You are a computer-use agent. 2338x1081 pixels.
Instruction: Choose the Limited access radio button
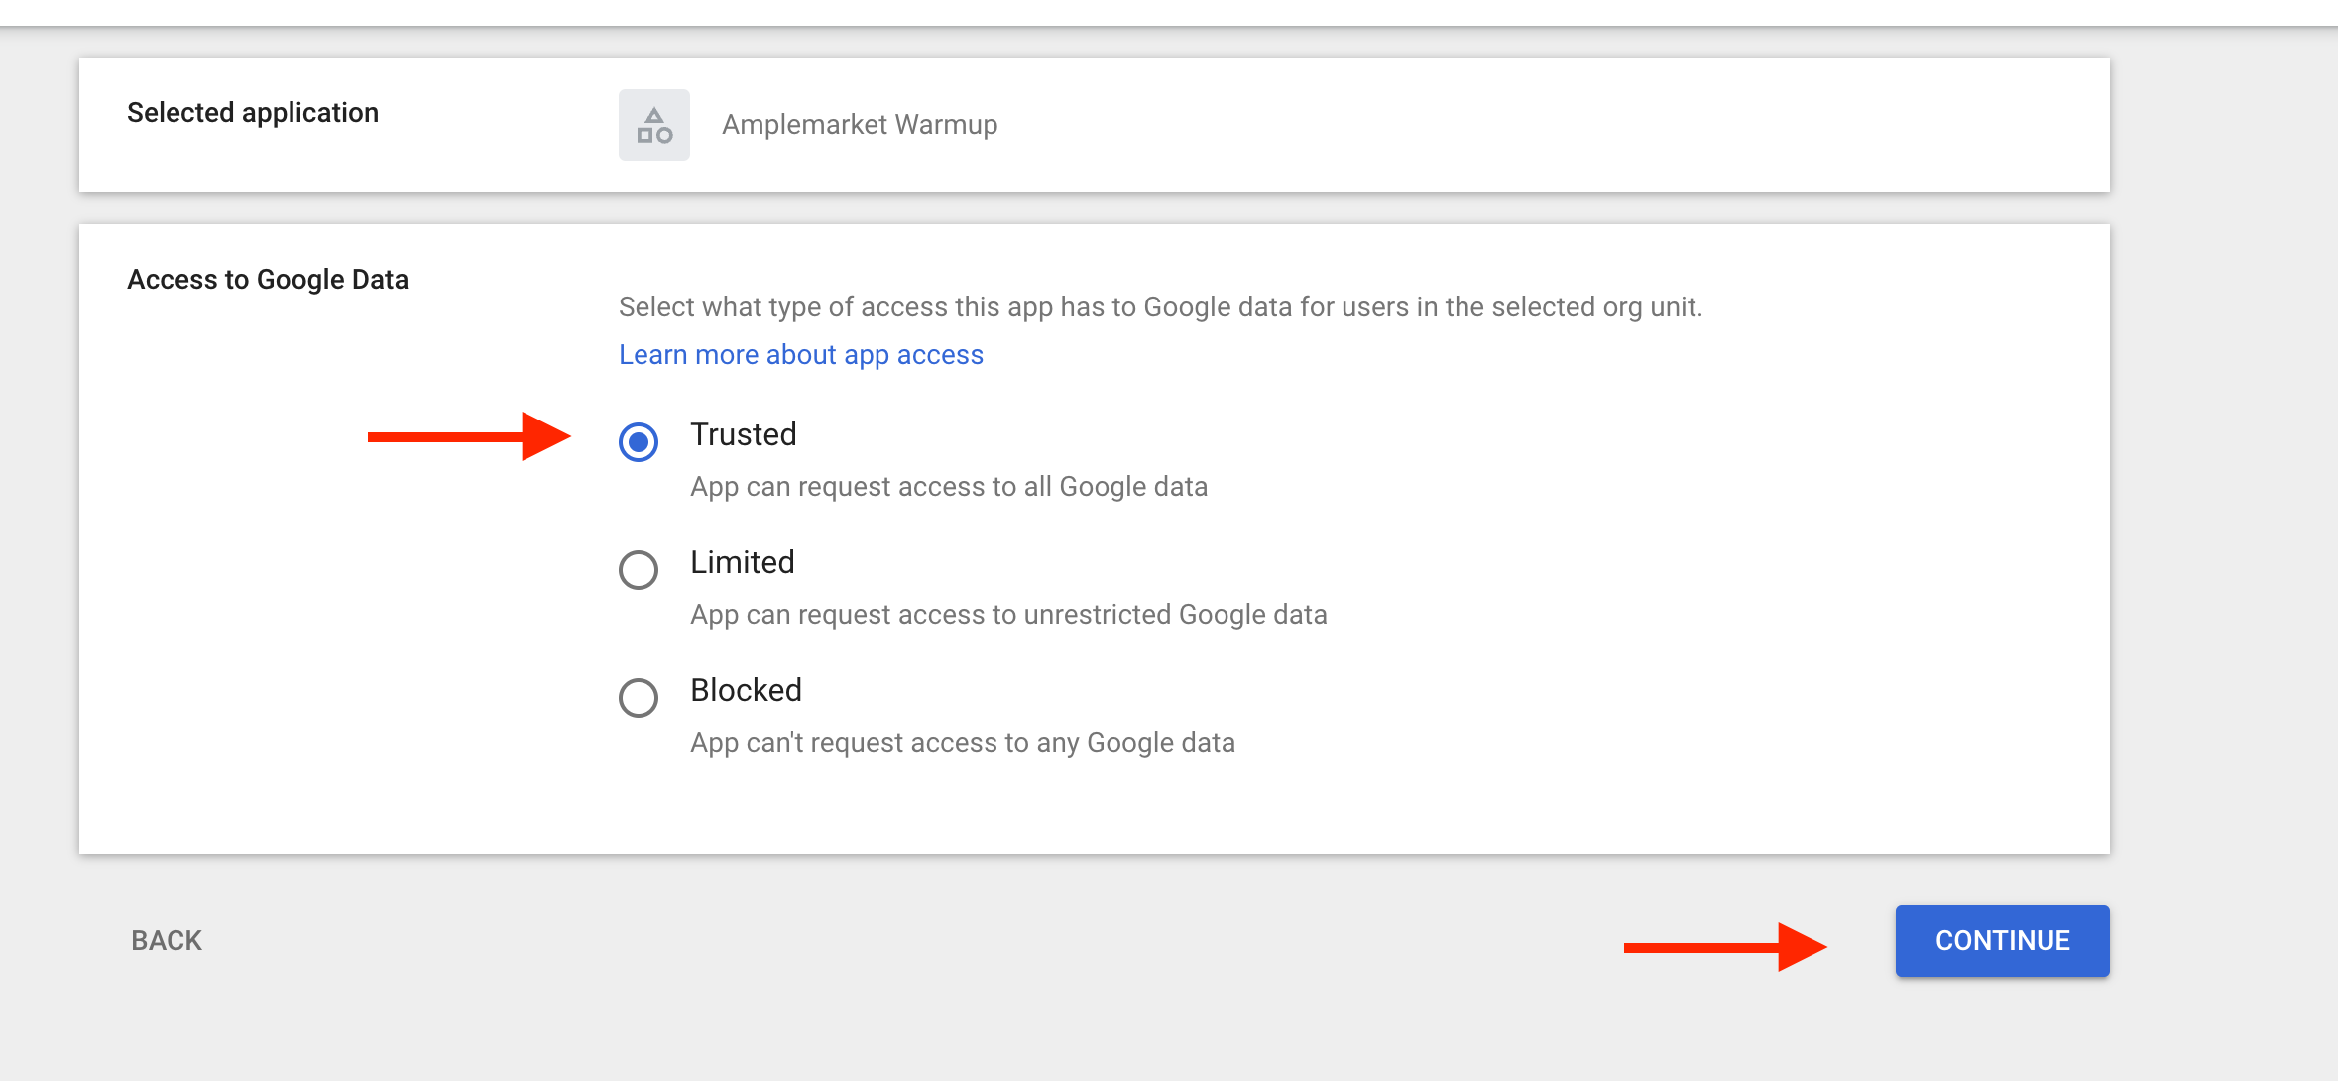pos(639,570)
